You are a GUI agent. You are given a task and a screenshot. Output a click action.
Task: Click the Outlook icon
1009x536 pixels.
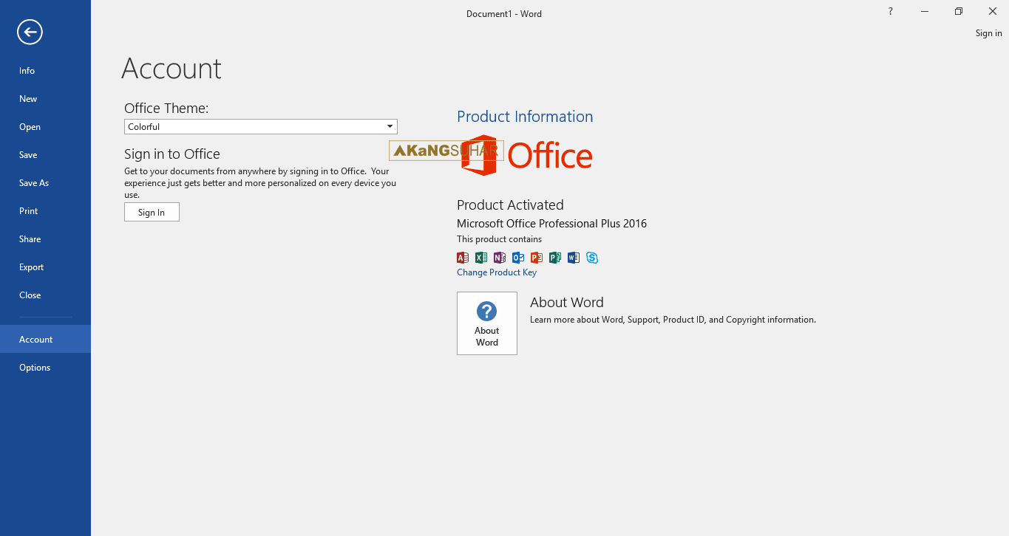tap(517, 258)
